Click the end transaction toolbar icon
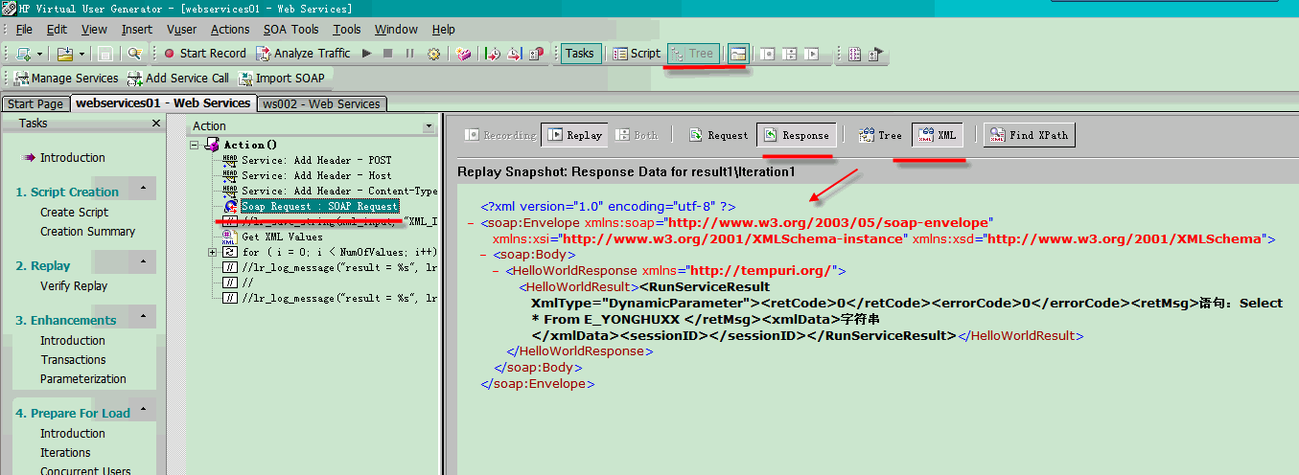 point(515,54)
